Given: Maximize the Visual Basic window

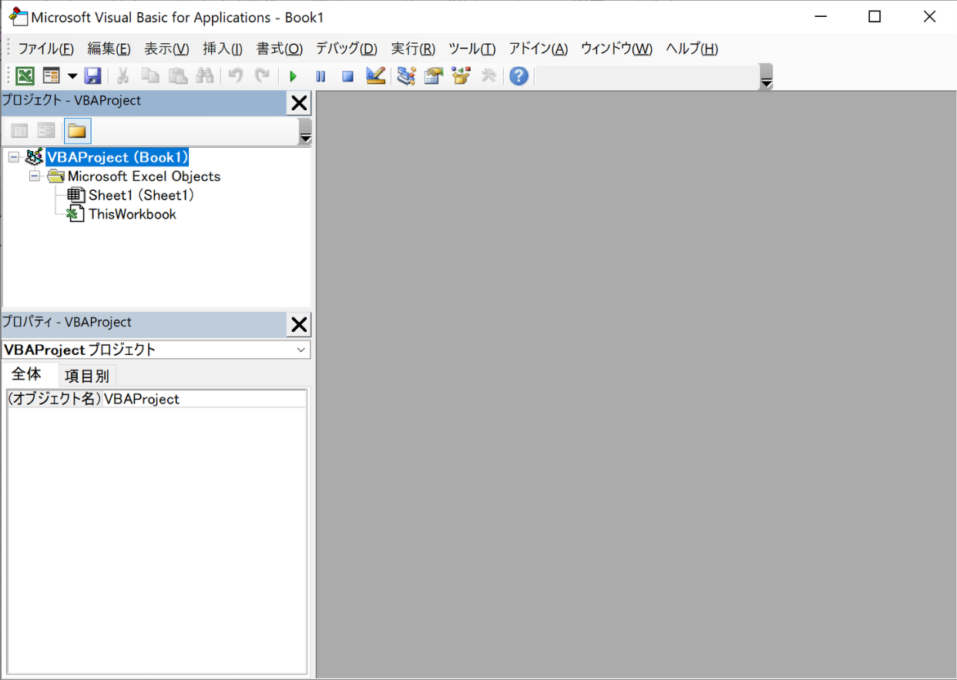Looking at the screenshot, I should point(875,16).
